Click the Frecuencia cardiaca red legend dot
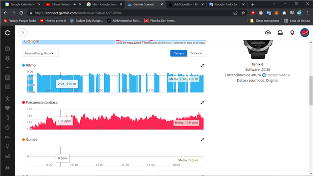313x176 pixels. (23, 102)
